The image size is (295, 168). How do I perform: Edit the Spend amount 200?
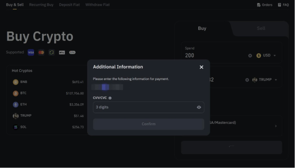[189, 56]
